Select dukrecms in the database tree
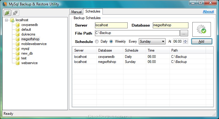The width and height of the screenshot is (219, 119). click(28, 34)
